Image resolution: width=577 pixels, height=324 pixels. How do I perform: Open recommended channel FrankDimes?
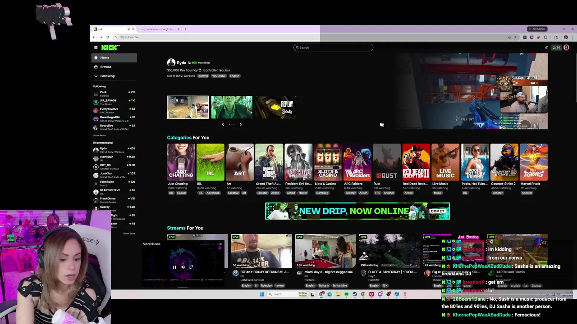click(114, 200)
